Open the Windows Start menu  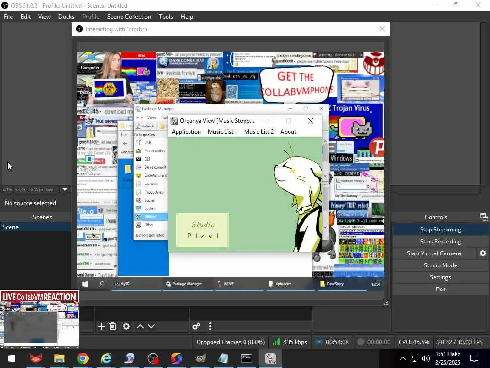11,358
